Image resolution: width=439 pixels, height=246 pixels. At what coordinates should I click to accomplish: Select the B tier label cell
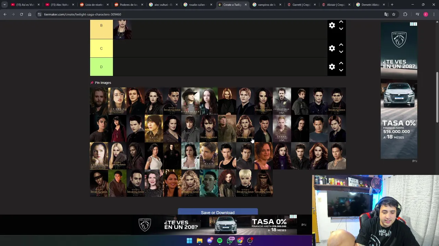pyautogui.click(x=101, y=29)
